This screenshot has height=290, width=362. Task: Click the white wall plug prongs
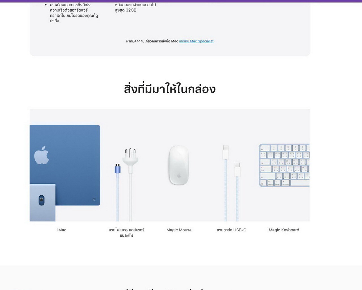tap(130, 153)
